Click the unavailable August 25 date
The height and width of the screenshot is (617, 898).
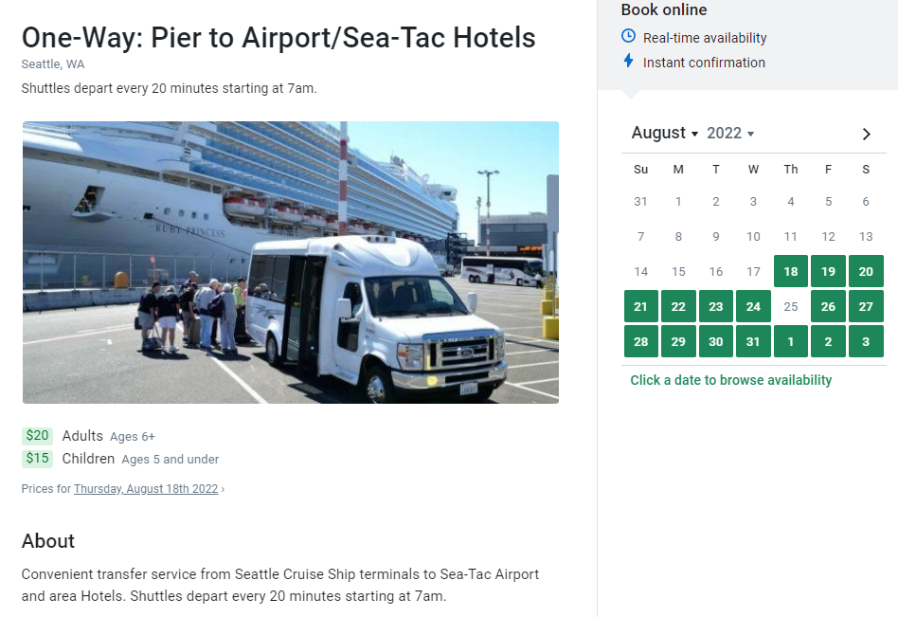790,306
